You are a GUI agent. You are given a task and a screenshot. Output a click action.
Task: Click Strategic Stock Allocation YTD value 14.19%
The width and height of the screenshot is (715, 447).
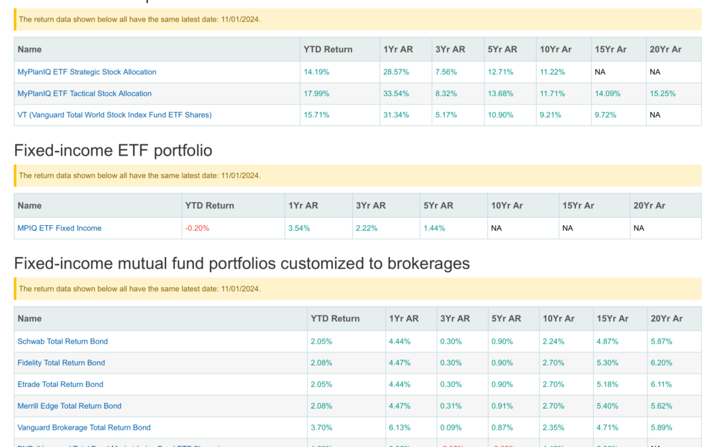click(316, 72)
